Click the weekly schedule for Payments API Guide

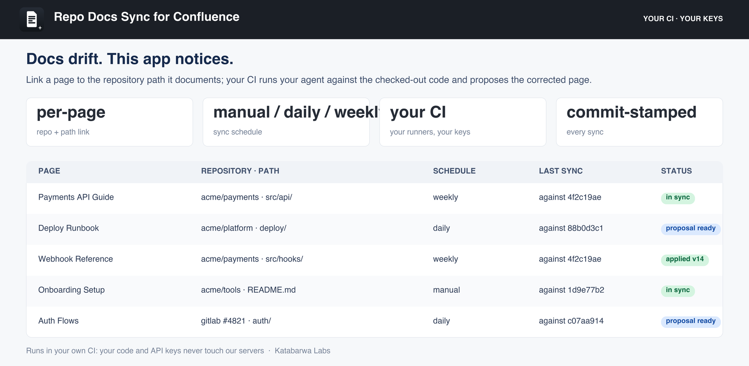tap(445, 197)
